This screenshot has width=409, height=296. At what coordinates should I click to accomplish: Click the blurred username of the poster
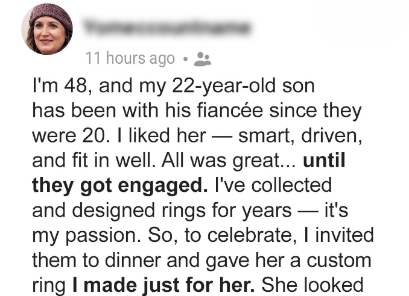[167, 27]
